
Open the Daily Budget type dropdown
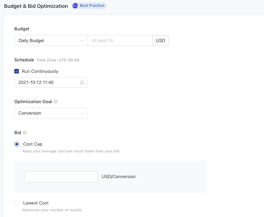[51, 40]
